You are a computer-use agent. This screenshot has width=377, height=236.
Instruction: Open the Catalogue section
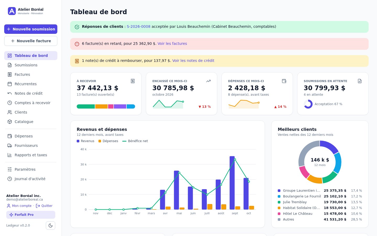point(31,122)
